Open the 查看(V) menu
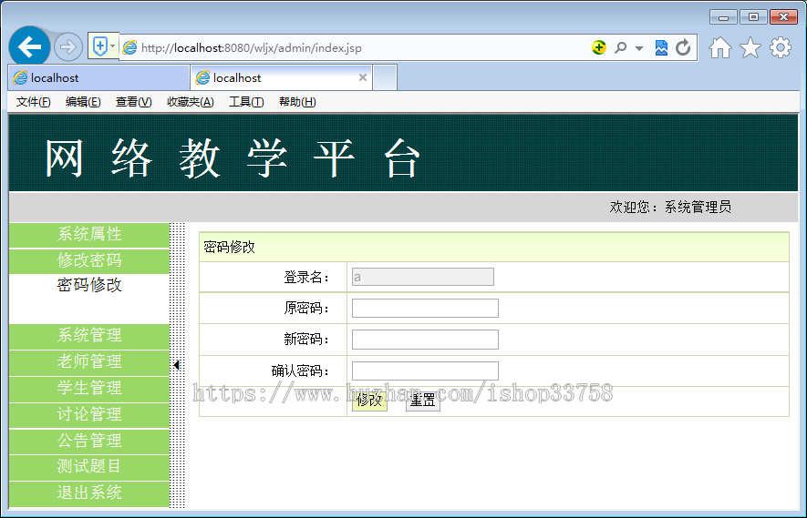Viewport: 807px width, 518px height. (133, 102)
